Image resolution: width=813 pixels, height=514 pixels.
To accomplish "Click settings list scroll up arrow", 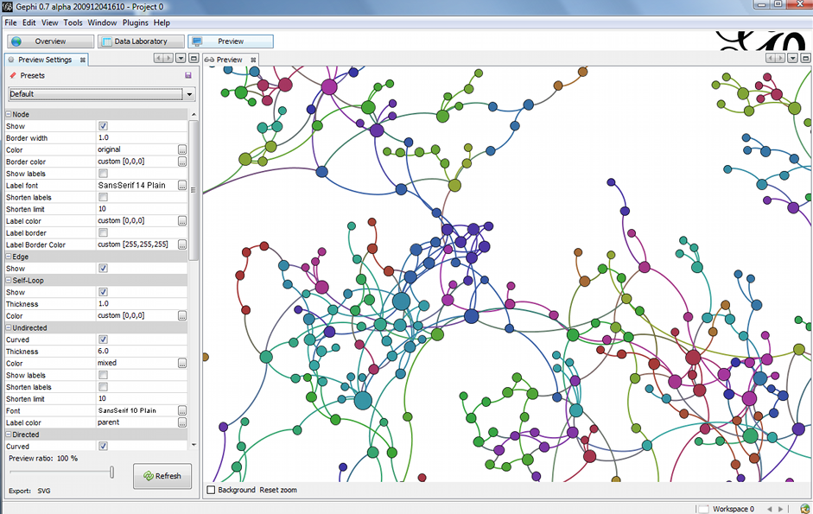I will (x=194, y=114).
